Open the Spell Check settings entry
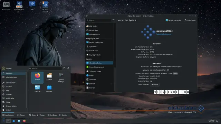This screenshot has height=124, width=221. click(x=99, y=47)
